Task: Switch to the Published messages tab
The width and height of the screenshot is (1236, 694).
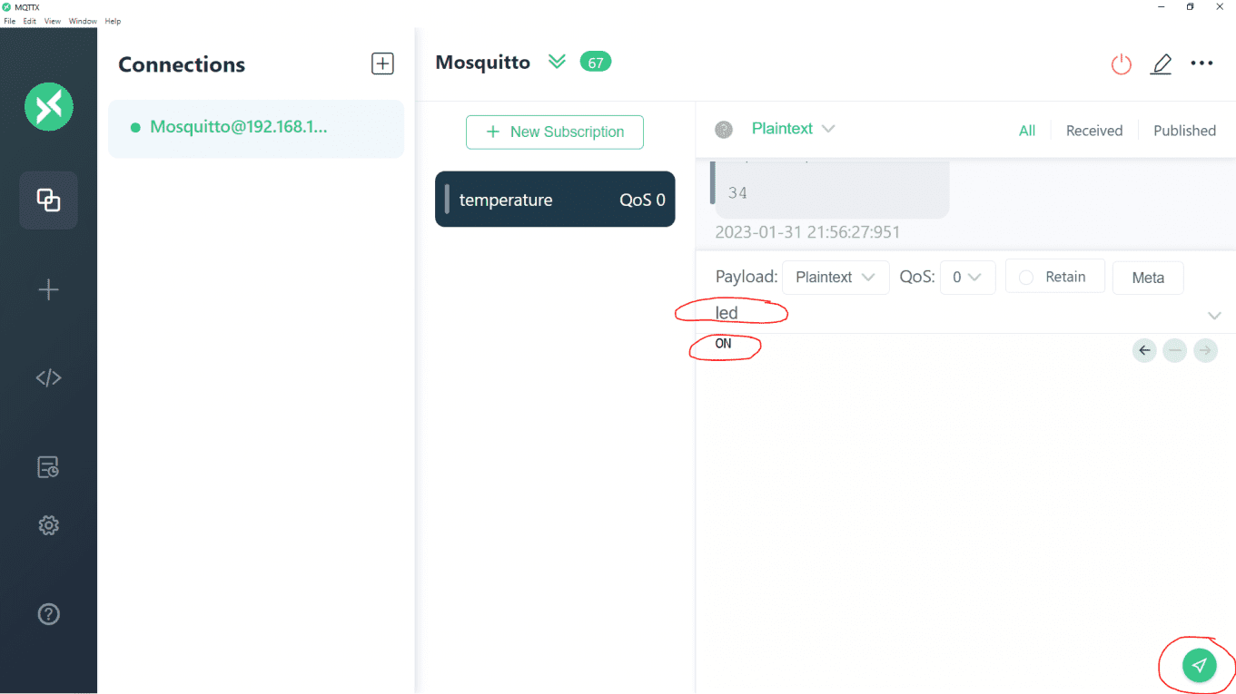Action: [x=1184, y=131]
